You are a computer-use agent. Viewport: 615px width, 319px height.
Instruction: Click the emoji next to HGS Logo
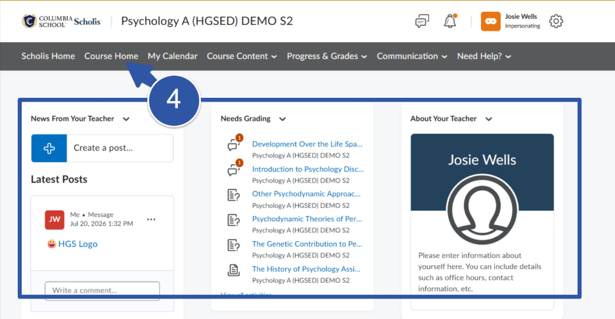[x=52, y=244]
